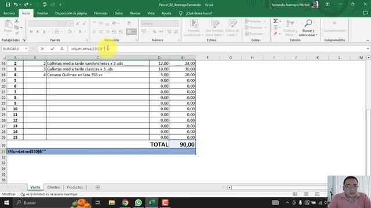Increase indent in Alineación group
371x208 pixels.
[121, 32]
